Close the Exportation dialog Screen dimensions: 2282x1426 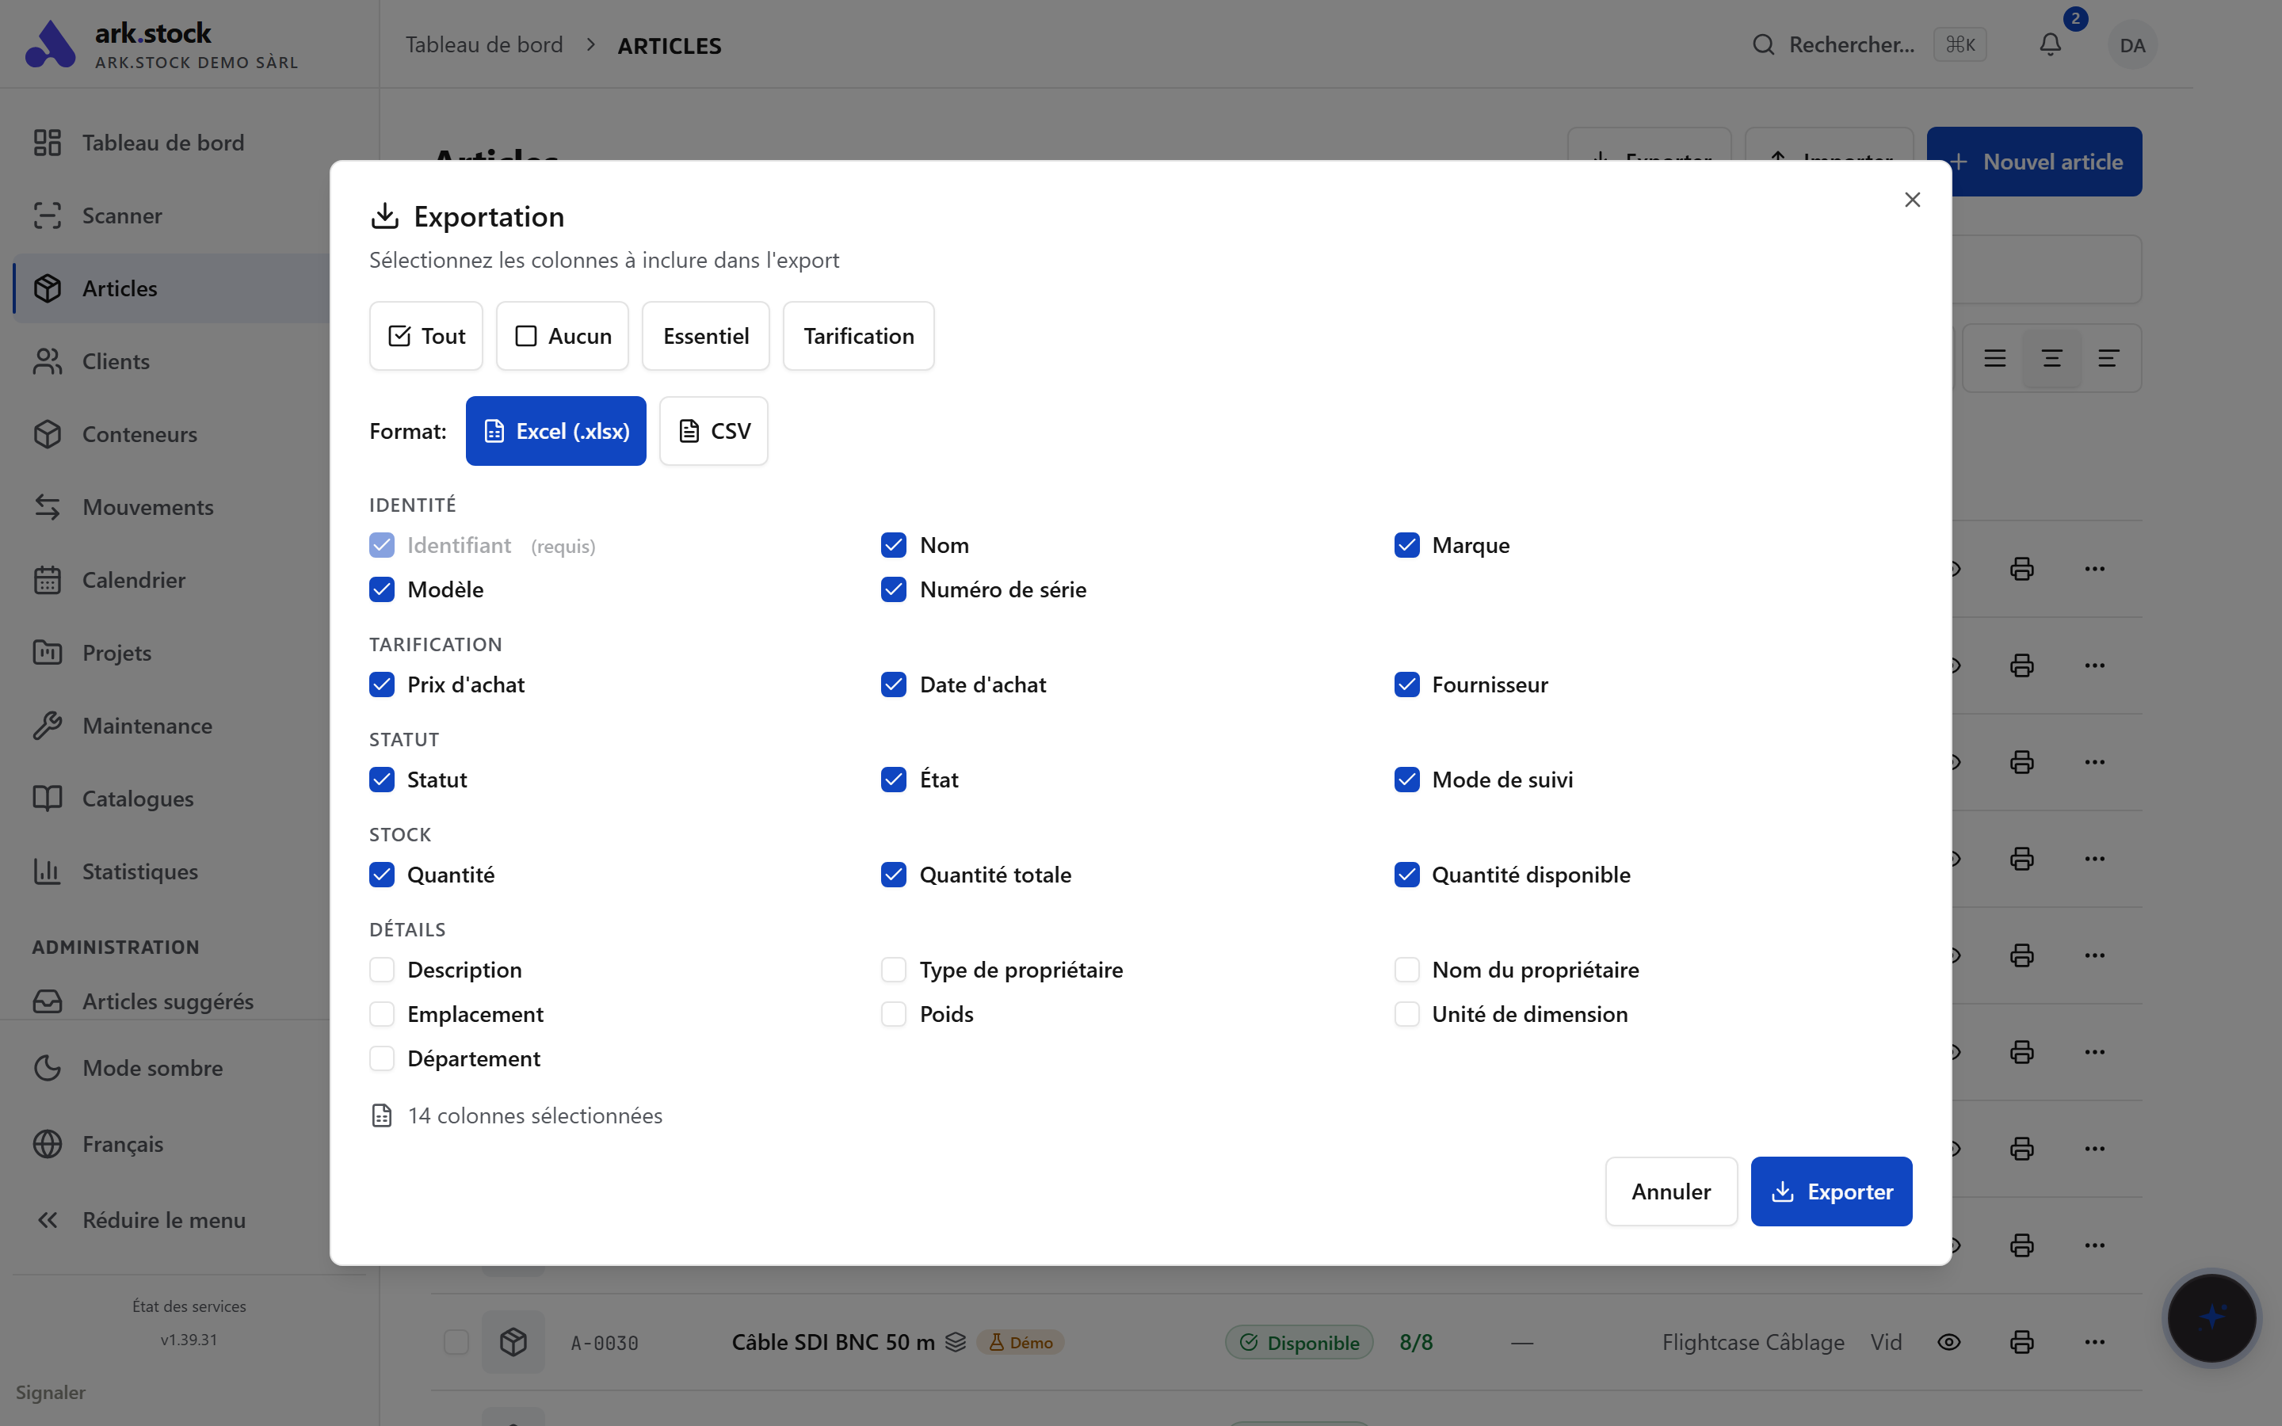[1911, 200]
